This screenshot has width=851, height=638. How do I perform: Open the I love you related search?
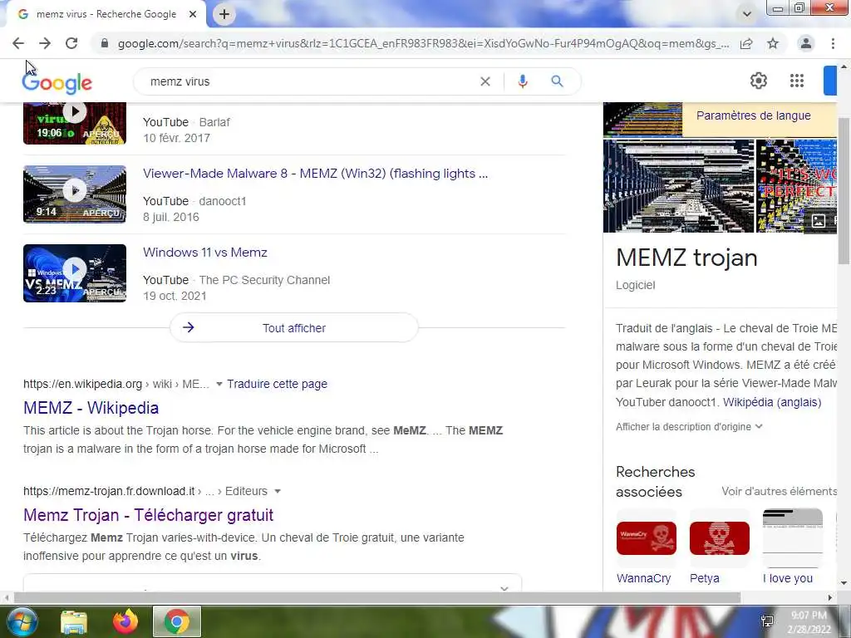(x=792, y=547)
